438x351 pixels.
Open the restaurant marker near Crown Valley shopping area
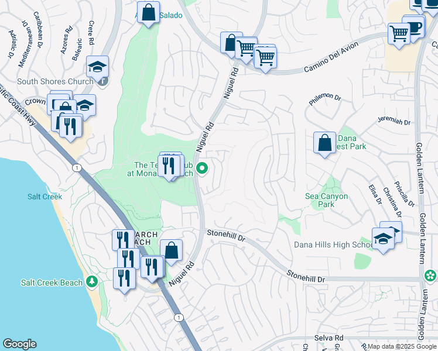[x=71, y=127]
